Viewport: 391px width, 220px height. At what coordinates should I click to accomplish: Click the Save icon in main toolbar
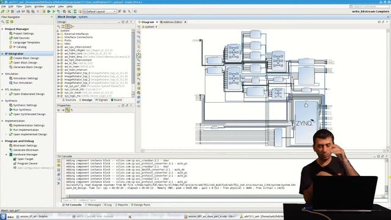[12, 12]
